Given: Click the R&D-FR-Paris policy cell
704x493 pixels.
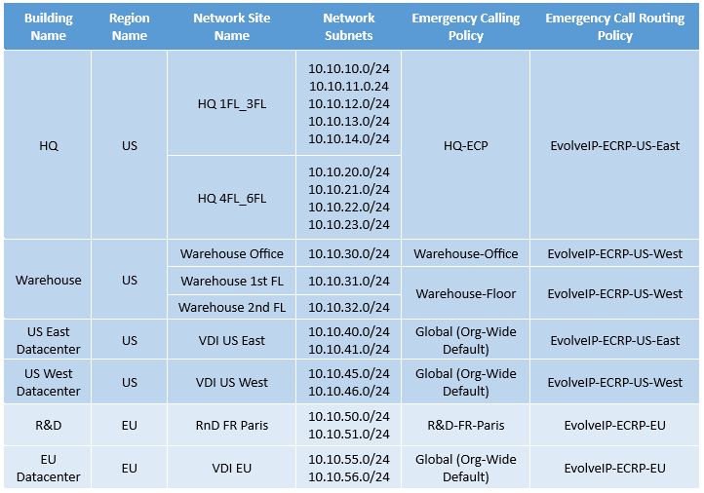Looking at the screenshot, I should [465, 425].
